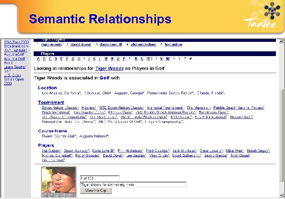Open phil mickelson top player link
Image resolution: width=285 pixels, height=199 pixels.
pyautogui.click(x=143, y=44)
